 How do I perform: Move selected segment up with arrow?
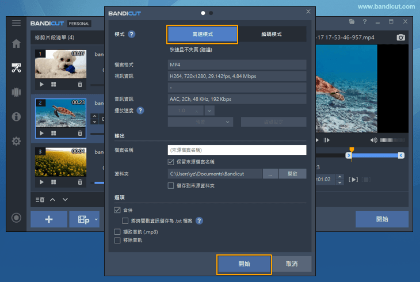53,200
